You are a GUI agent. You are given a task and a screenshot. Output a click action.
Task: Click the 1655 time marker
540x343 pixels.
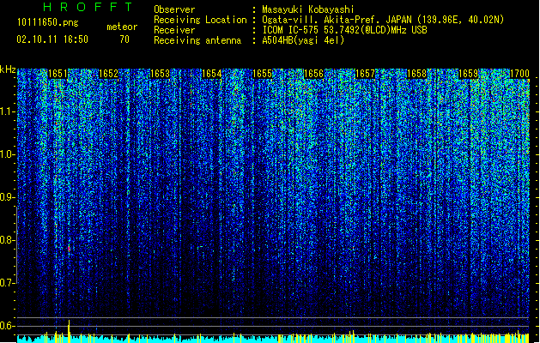point(263,74)
